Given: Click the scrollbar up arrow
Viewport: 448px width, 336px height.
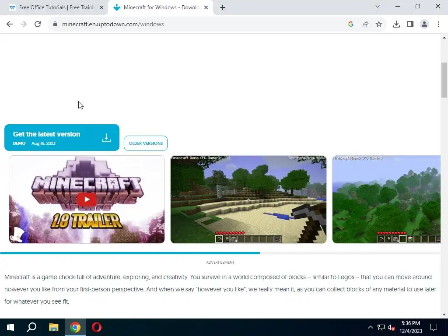Looking at the screenshot, I should 444,38.
